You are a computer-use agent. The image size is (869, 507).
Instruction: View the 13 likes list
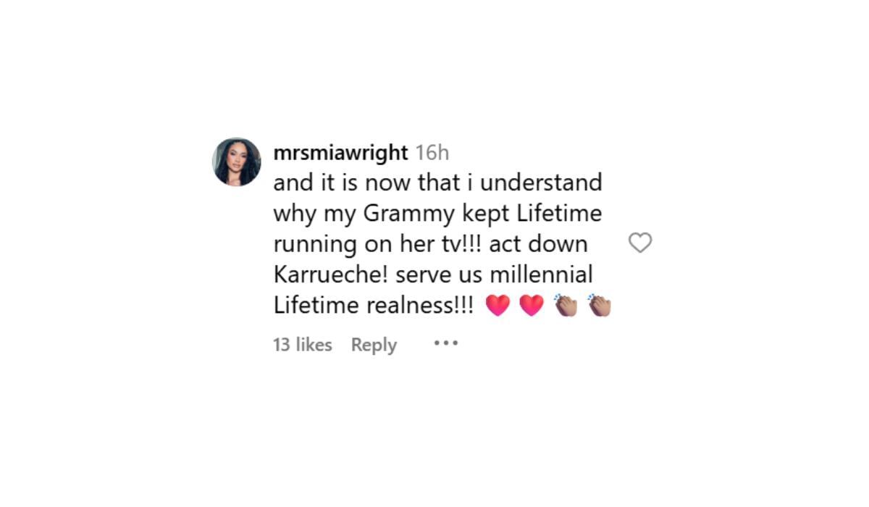tap(303, 345)
